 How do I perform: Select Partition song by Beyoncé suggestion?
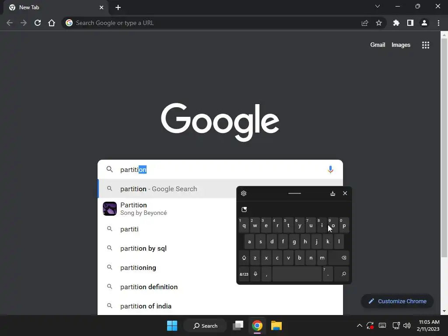[x=167, y=209]
